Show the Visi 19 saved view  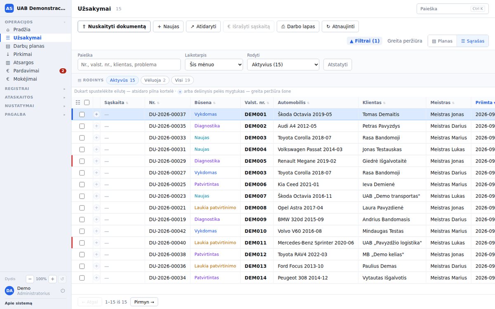coord(182,80)
